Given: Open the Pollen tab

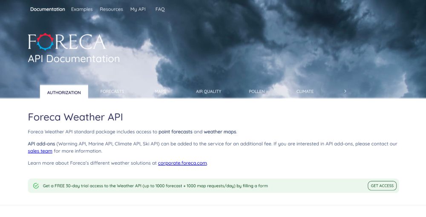Looking at the screenshot, I should pyautogui.click(x=257, y=91).
